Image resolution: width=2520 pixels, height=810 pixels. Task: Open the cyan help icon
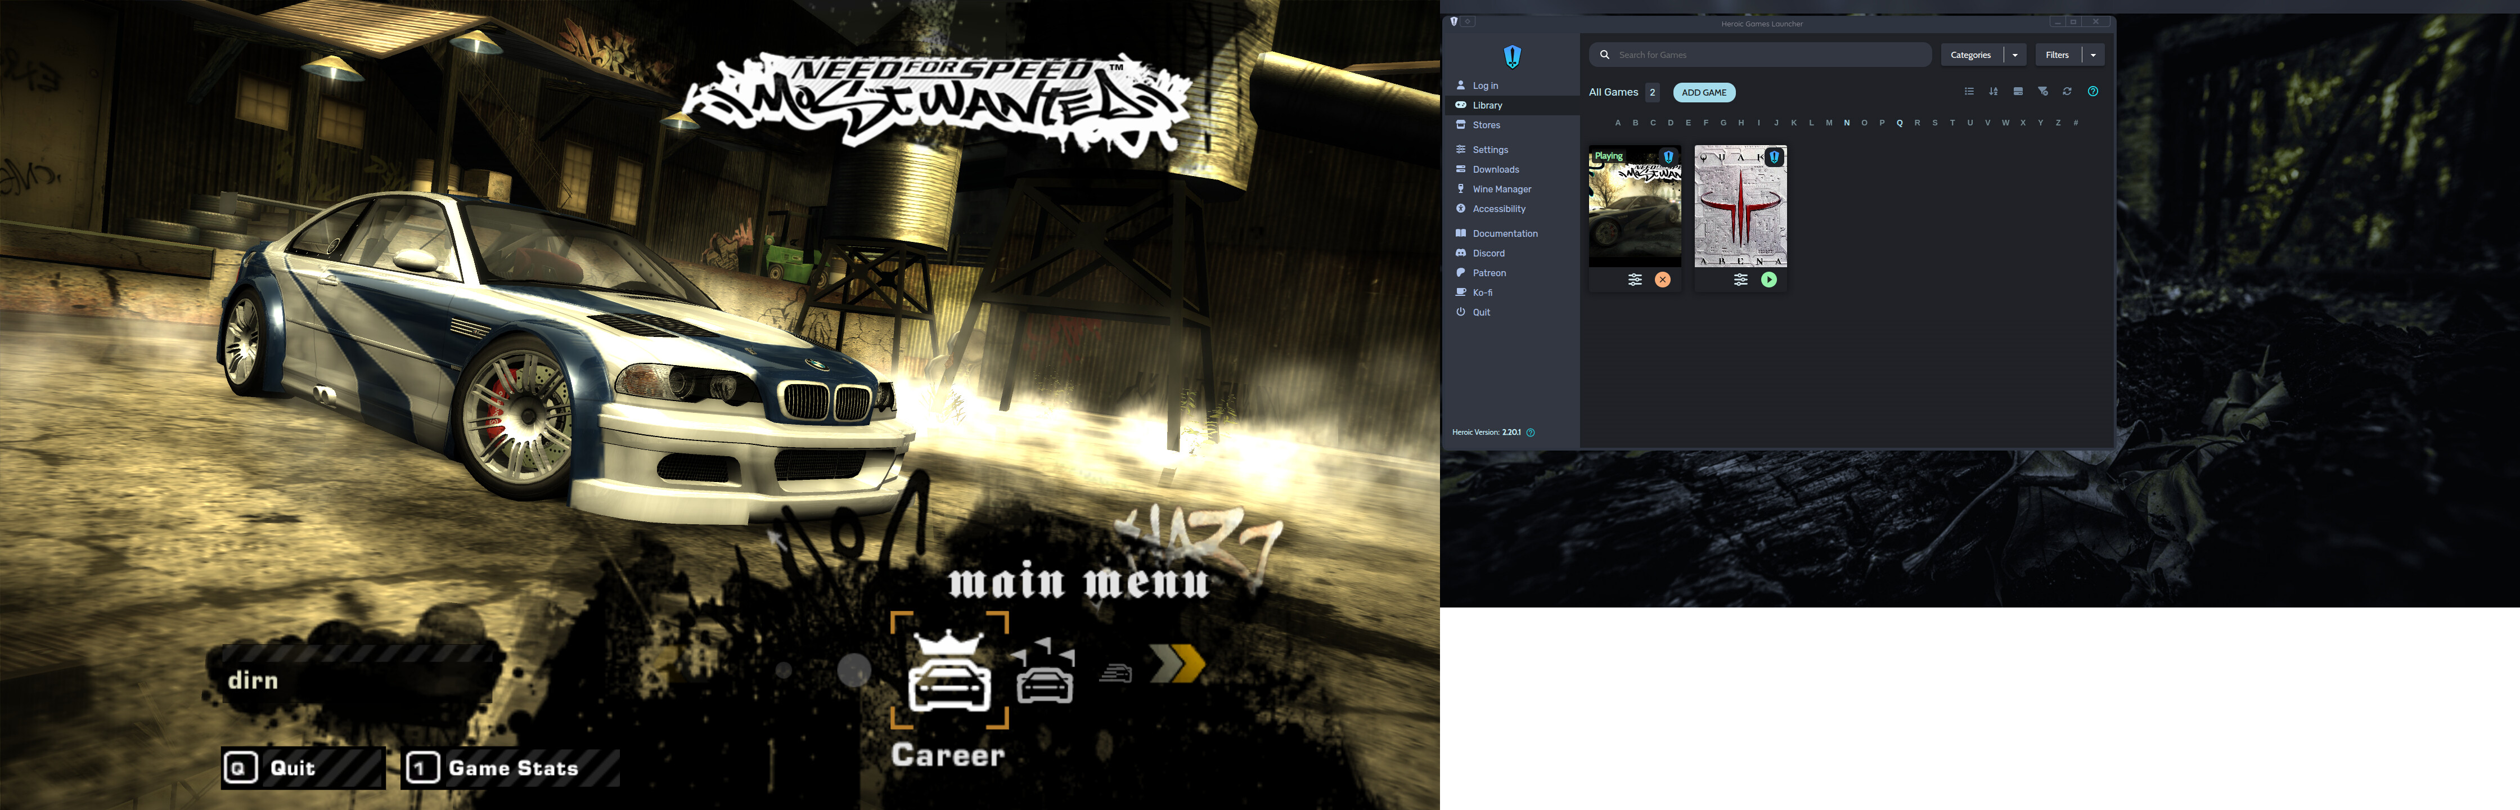[2092, 92]
